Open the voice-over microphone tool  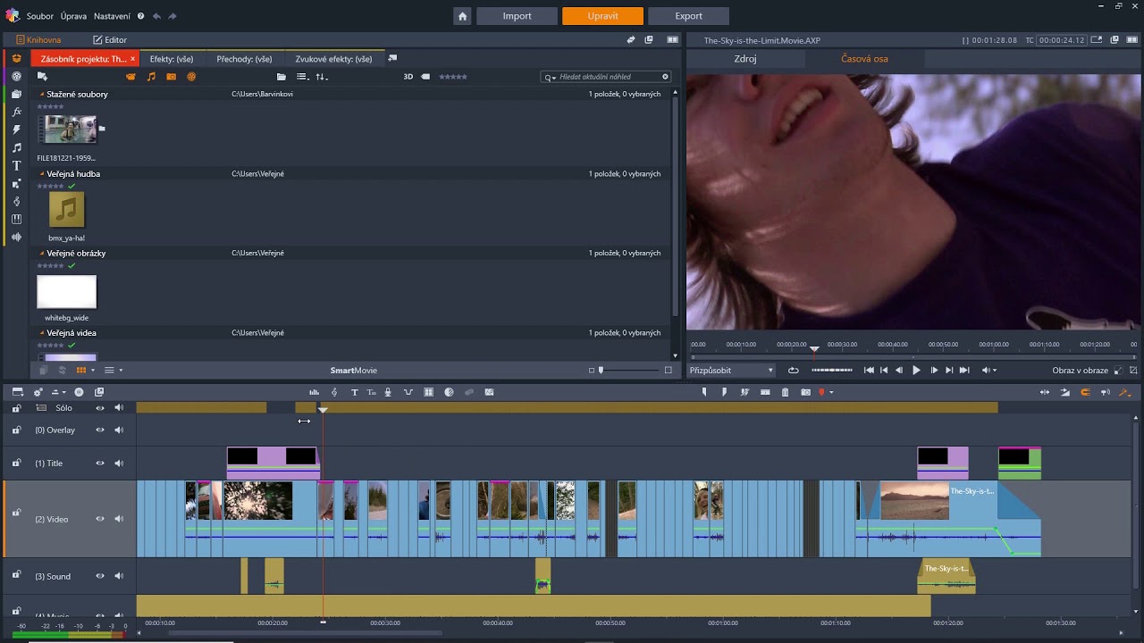[x=388, y=392]
